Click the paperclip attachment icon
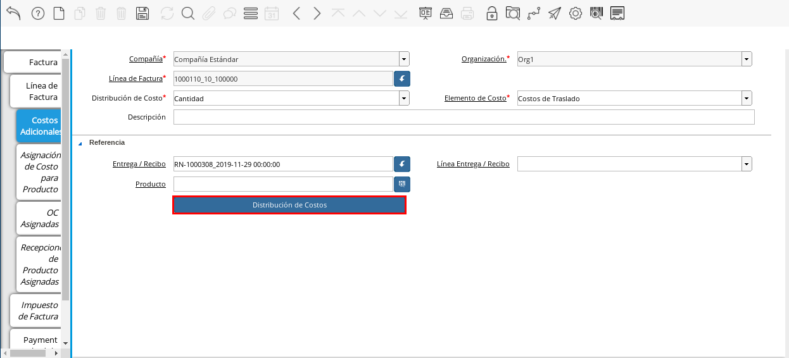Screen dimensions: 789x358 point(209,13)
